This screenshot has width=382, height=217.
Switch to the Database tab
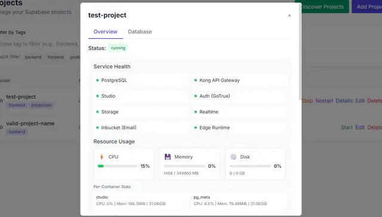[x=140, y=32]
